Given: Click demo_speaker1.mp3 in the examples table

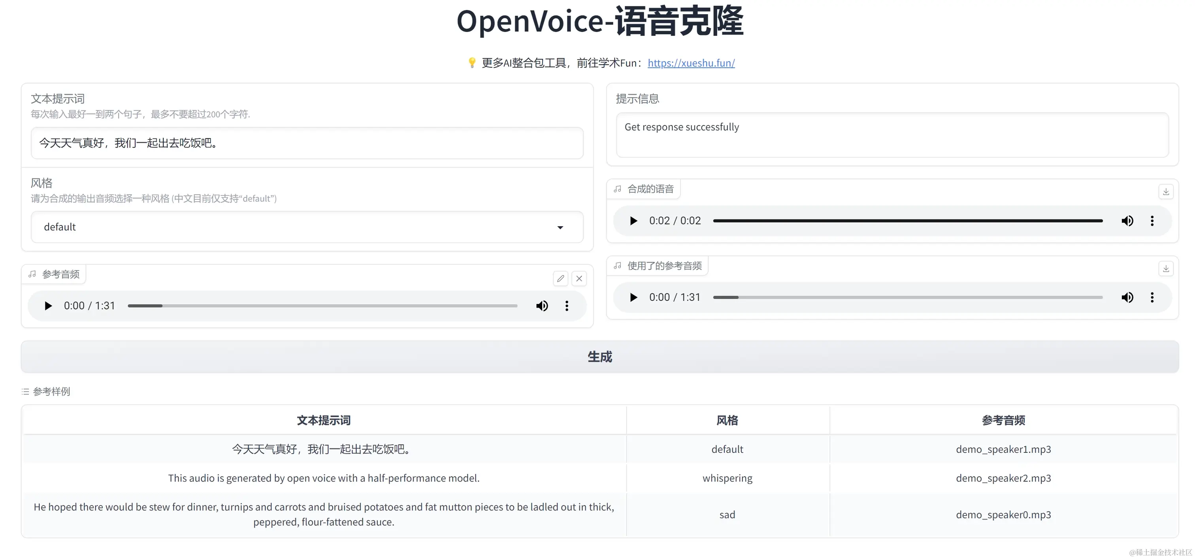Looking at the screenshot, I should 1003,449.
